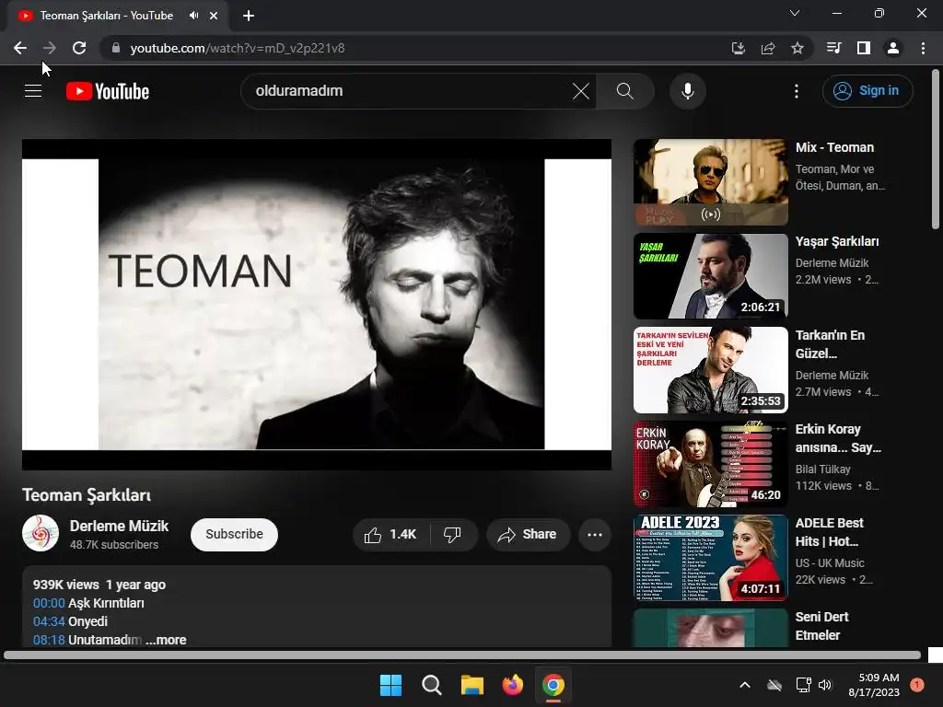Viewport: 943px width, 707px height.
Task: Start voice search with the microphone
Action: click(x=687, y=91)
